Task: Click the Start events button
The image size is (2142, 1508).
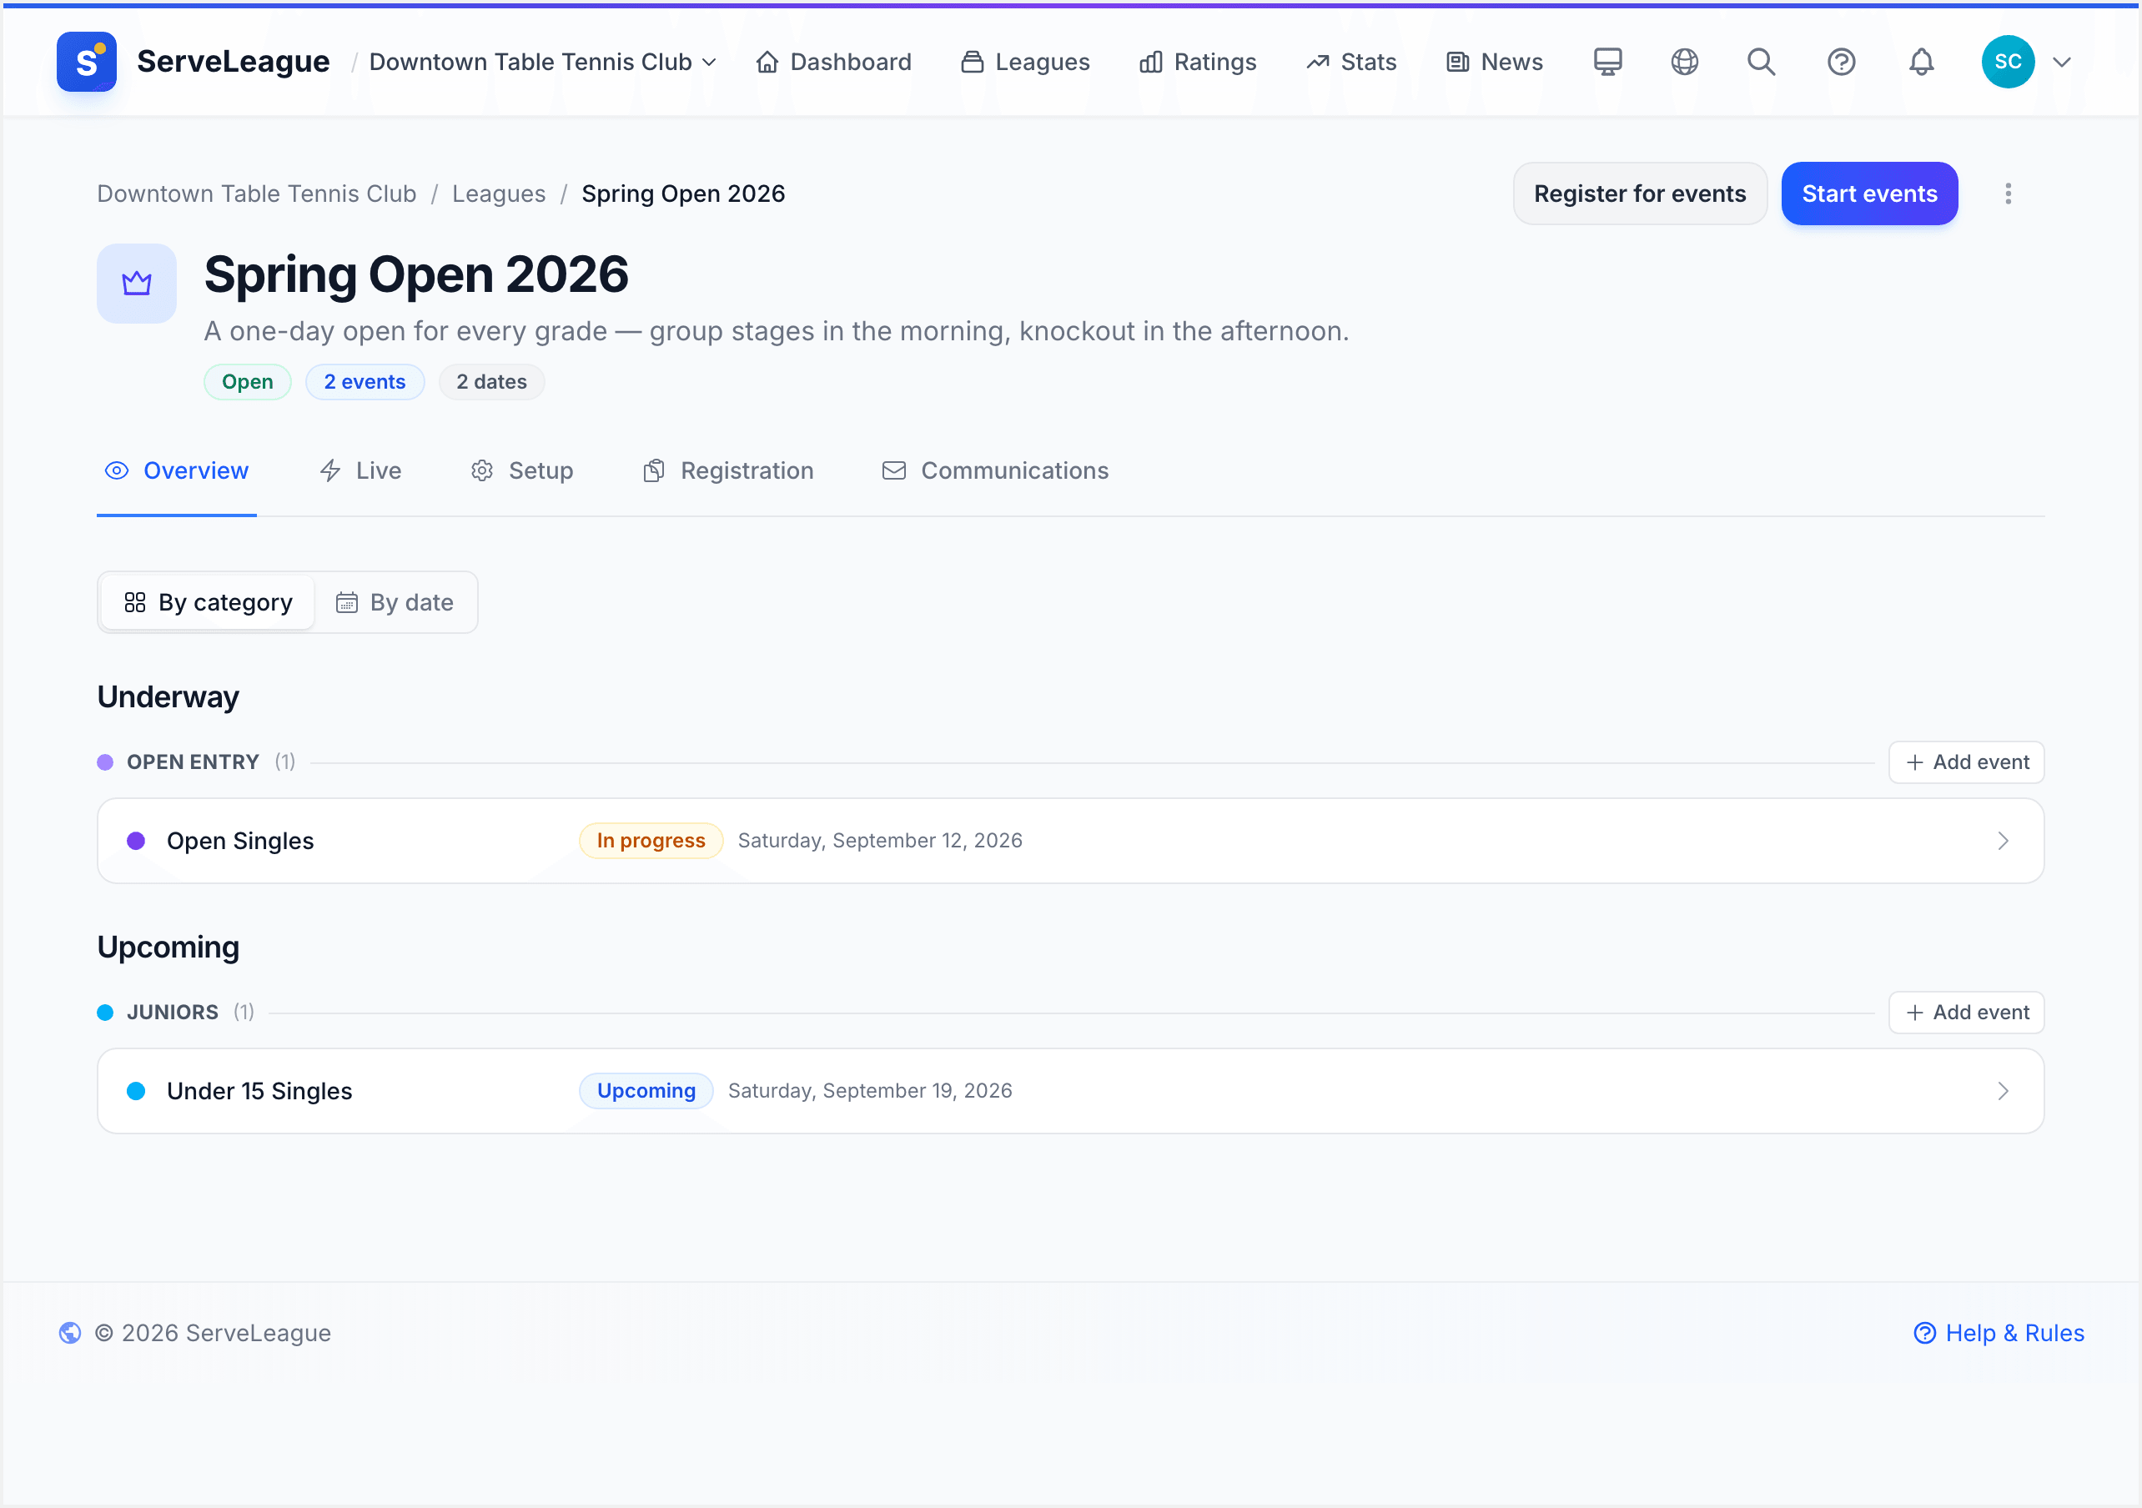Action: click(x=1868, y=194)
